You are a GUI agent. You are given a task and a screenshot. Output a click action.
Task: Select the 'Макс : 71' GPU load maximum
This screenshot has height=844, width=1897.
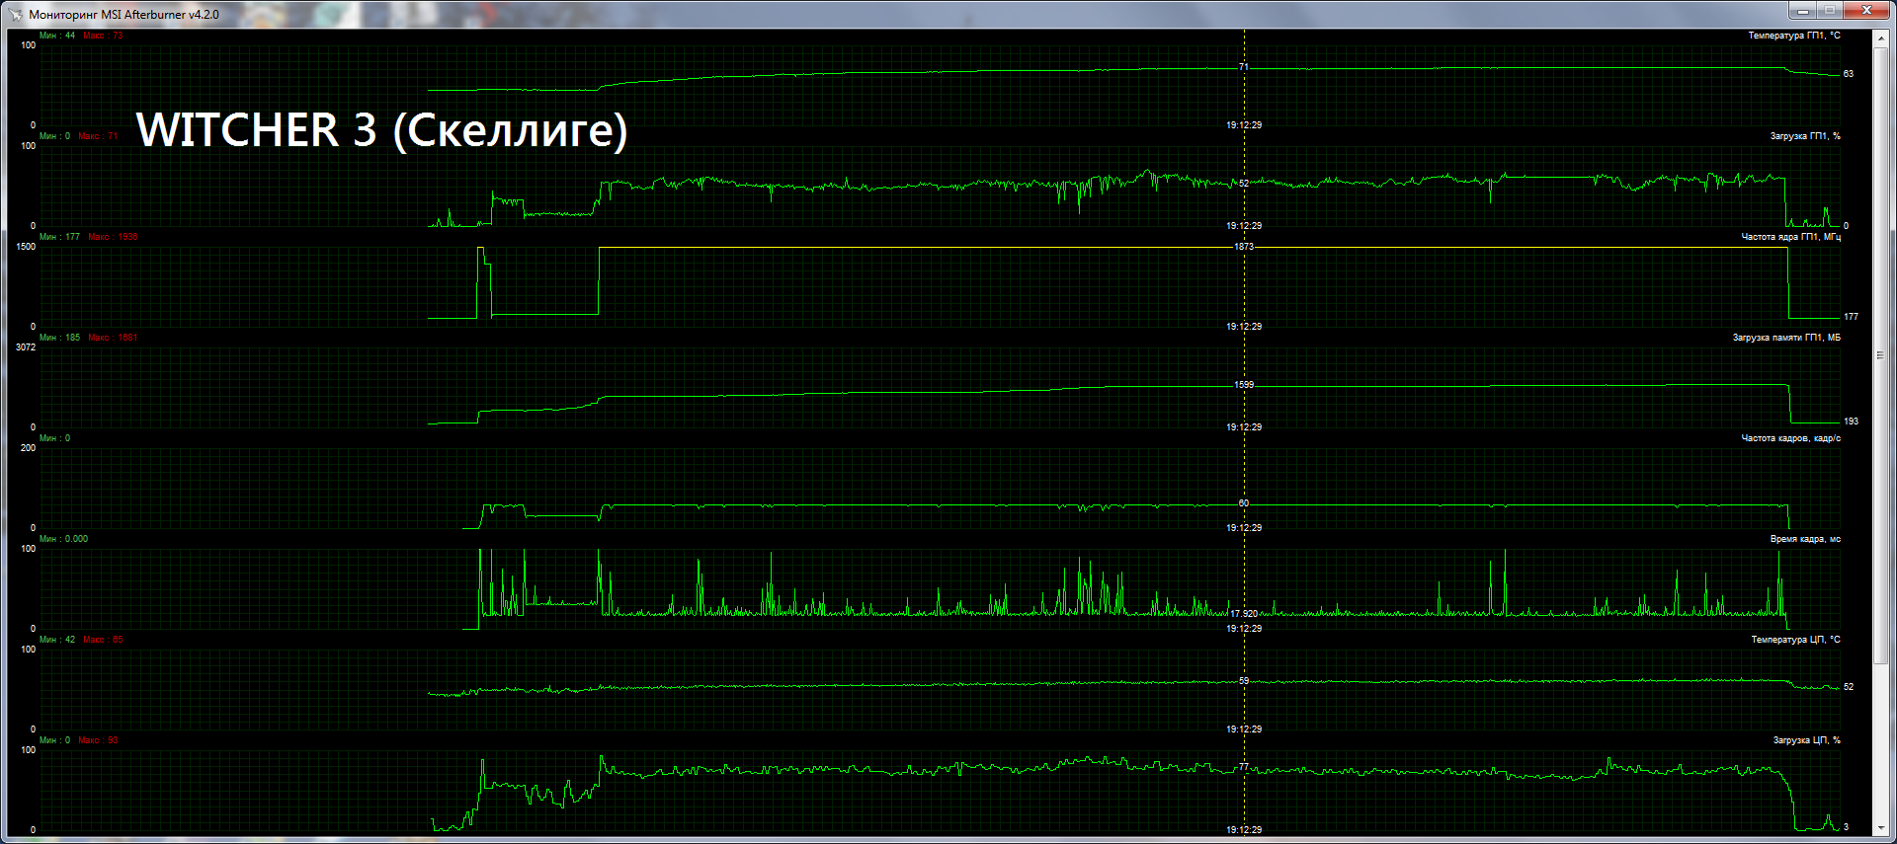pos(98,136)
